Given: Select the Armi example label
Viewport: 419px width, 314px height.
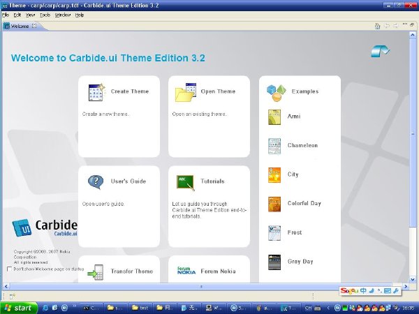Looking at the screenshot, I should point(294,117).
